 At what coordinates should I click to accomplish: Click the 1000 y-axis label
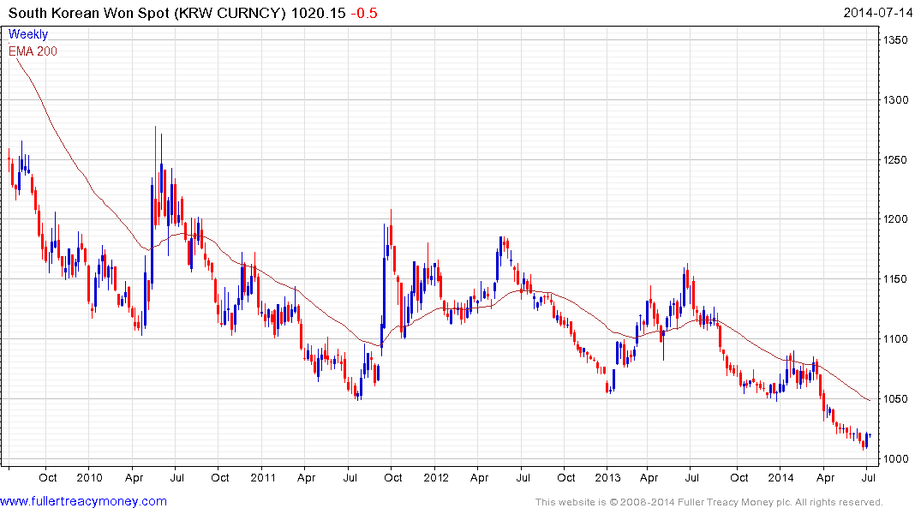click(896, 459)
